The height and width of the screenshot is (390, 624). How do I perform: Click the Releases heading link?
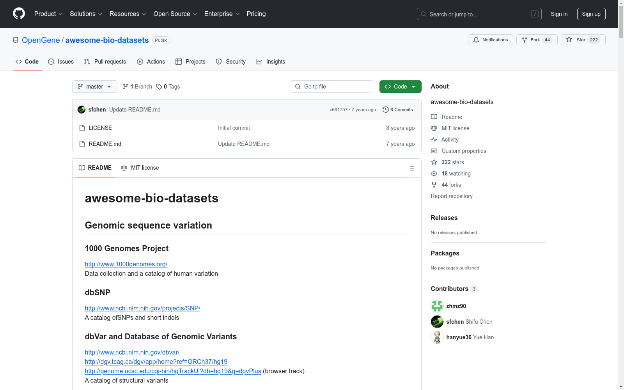444,218
